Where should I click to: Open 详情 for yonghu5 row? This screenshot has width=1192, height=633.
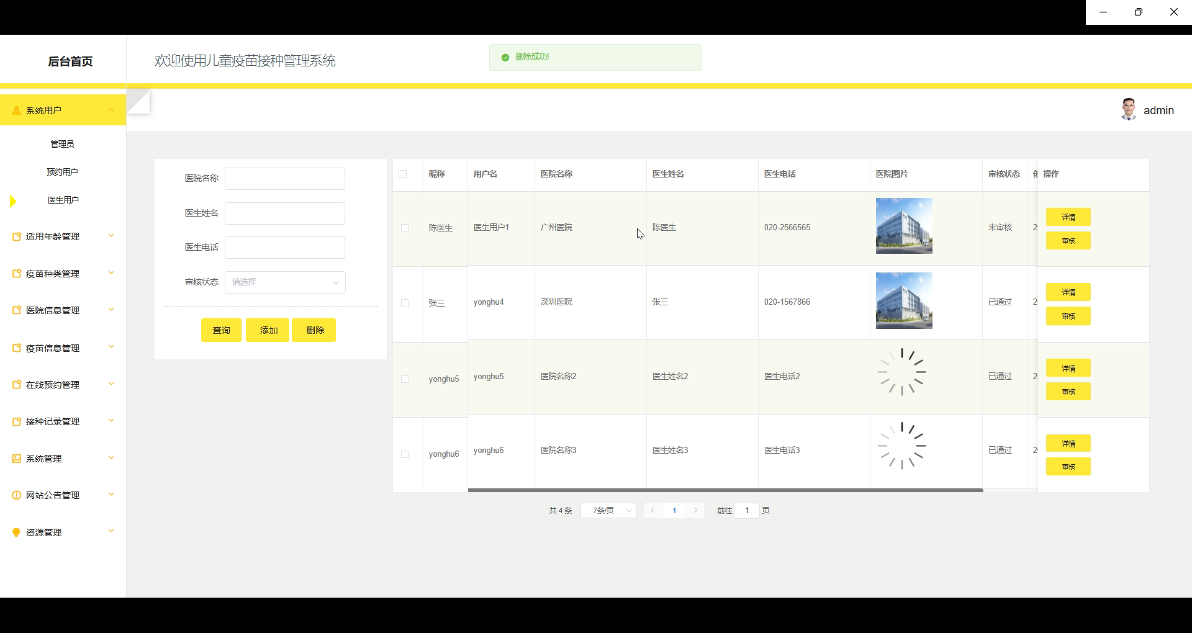1068,369
